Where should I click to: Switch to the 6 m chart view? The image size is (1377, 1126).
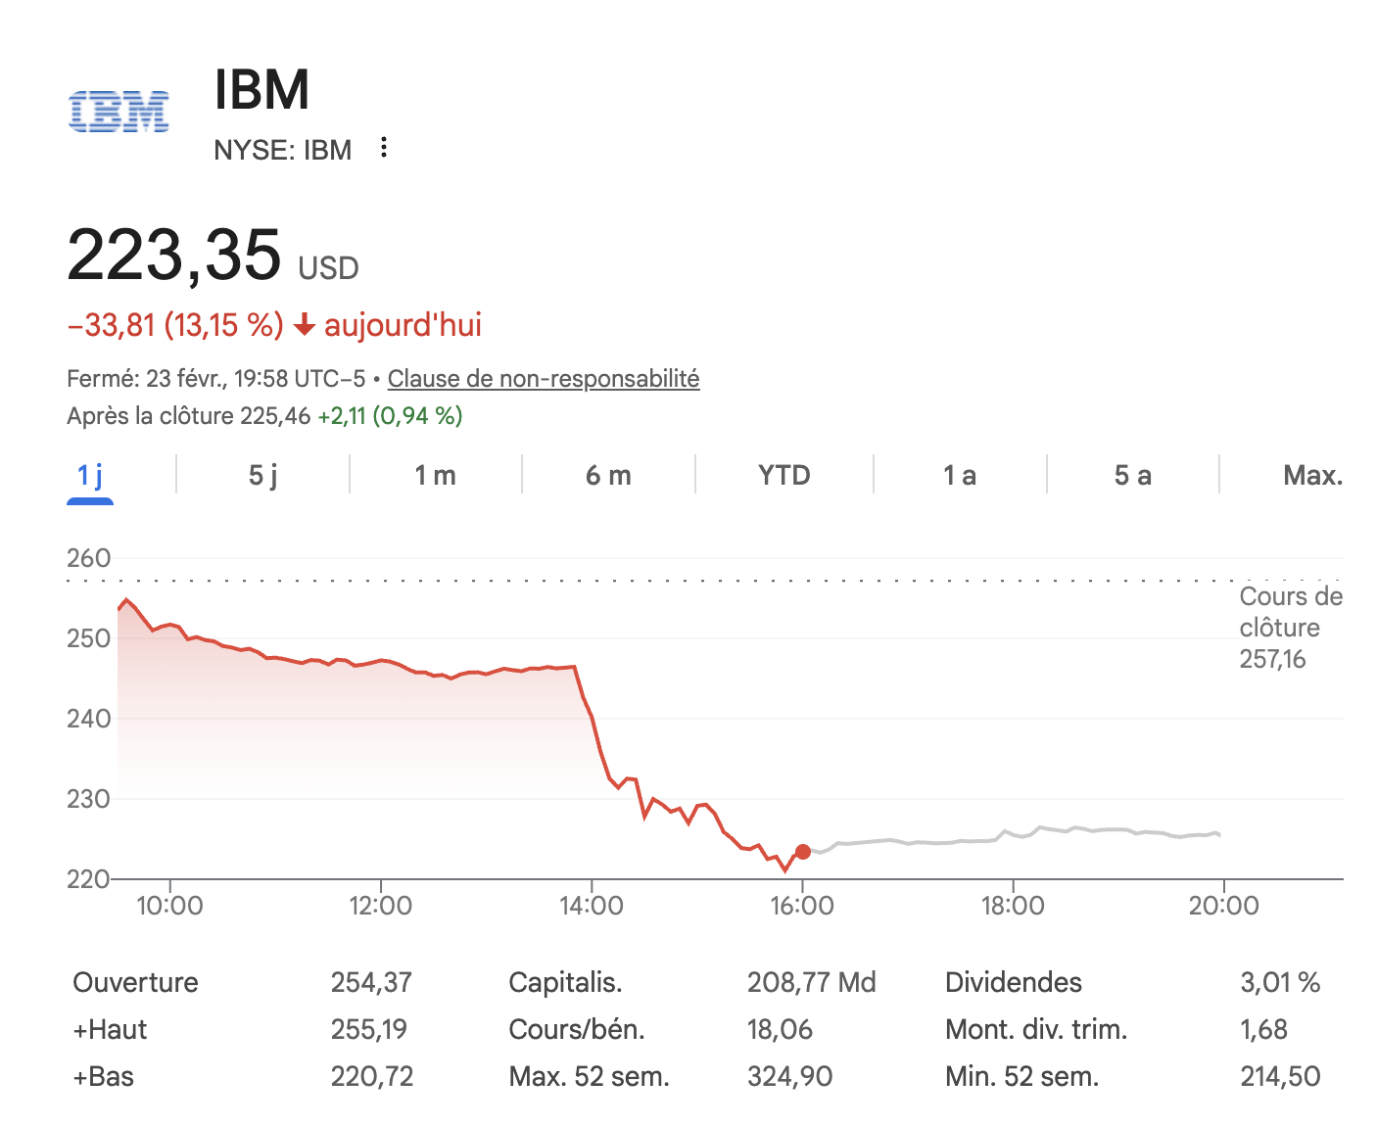coord(608,476)
